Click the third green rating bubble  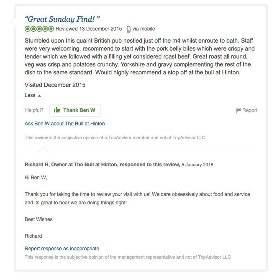pos(39,29)
